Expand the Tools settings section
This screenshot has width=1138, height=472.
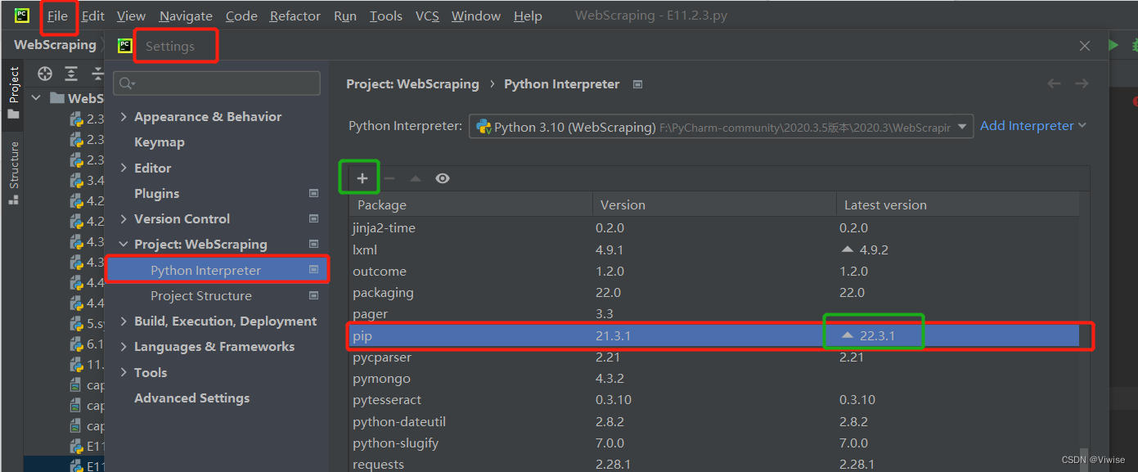pyautogui.click(x=124, y=372)
